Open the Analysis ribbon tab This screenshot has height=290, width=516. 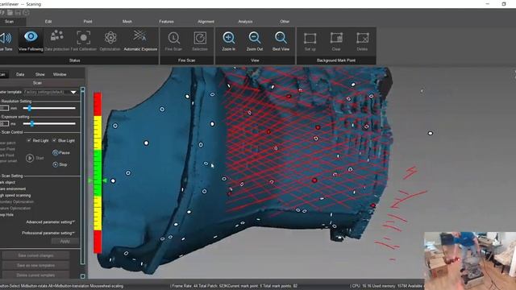(245, 22)
